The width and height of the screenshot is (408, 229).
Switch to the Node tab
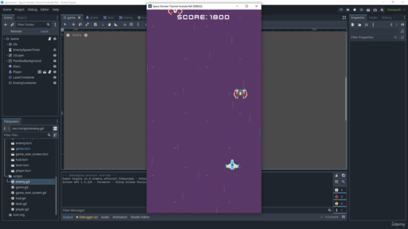(373, 18)
